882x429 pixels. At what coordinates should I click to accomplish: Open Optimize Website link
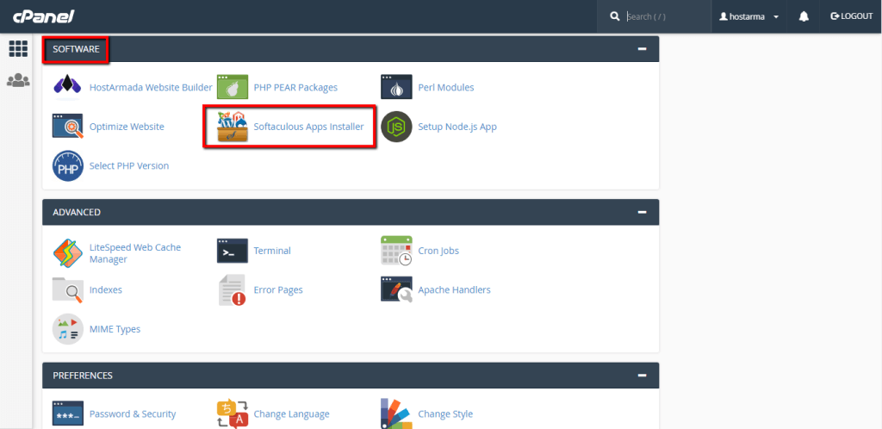[x=127, y=127]
